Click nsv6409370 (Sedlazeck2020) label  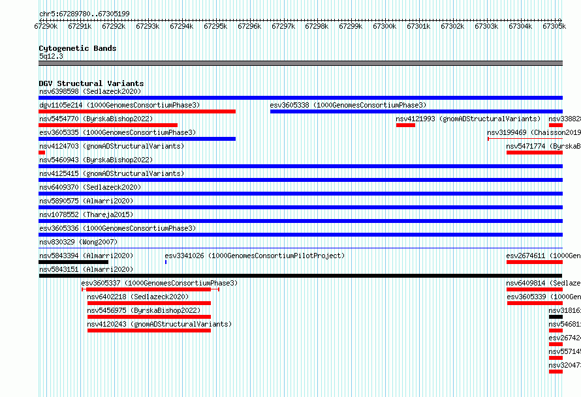click(x=90, y=187)
